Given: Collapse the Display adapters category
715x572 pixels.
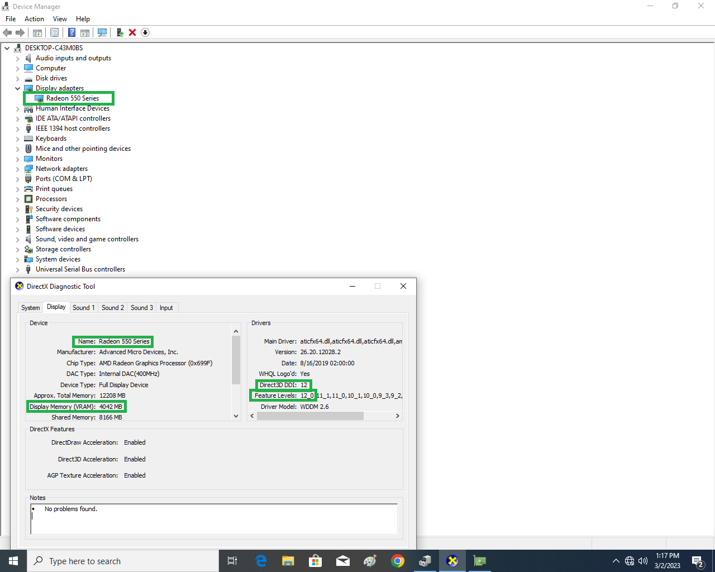Looking at the screenshot, I should [17, 88].
